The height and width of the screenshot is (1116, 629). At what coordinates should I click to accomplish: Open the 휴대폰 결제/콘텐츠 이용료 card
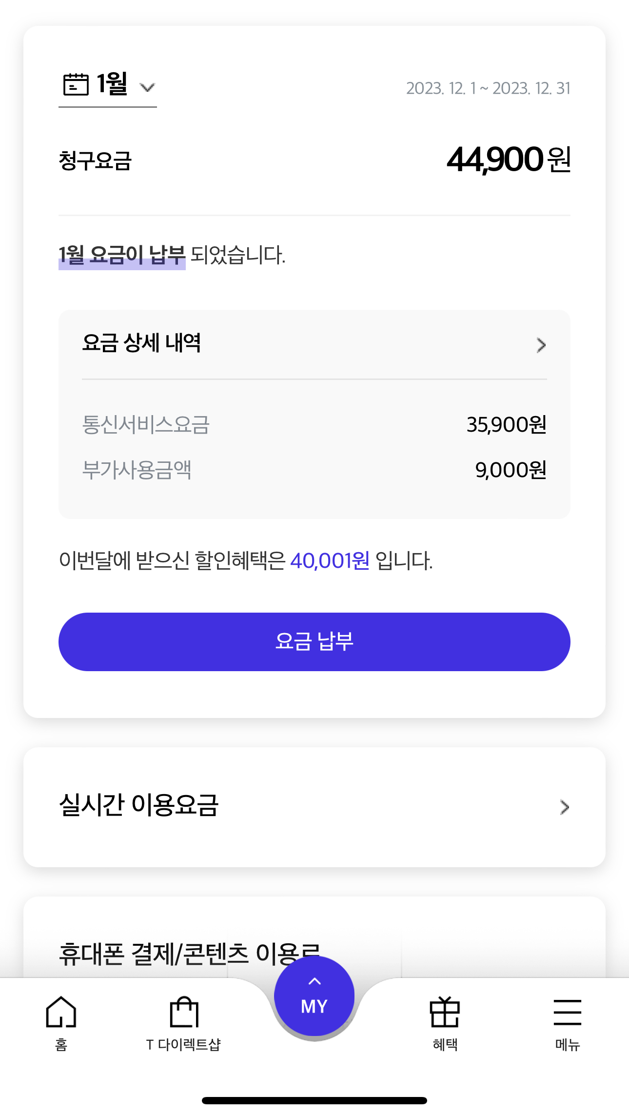189,954
